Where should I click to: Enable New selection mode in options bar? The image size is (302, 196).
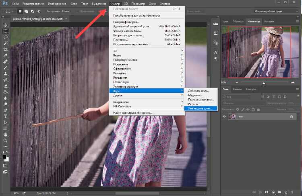[20, 11]
